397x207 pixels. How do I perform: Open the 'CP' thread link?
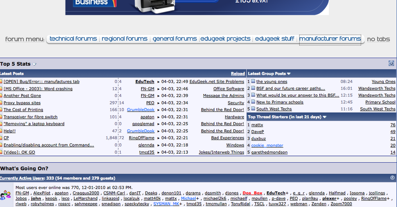click(6, 138)
